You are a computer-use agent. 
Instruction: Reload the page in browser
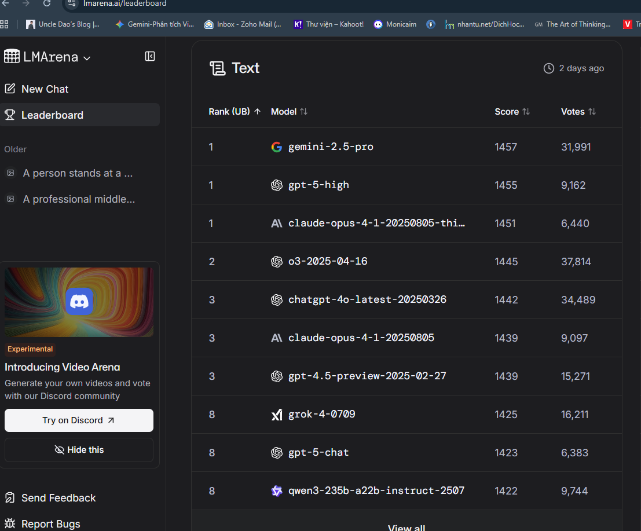click(x=47, y=3)
